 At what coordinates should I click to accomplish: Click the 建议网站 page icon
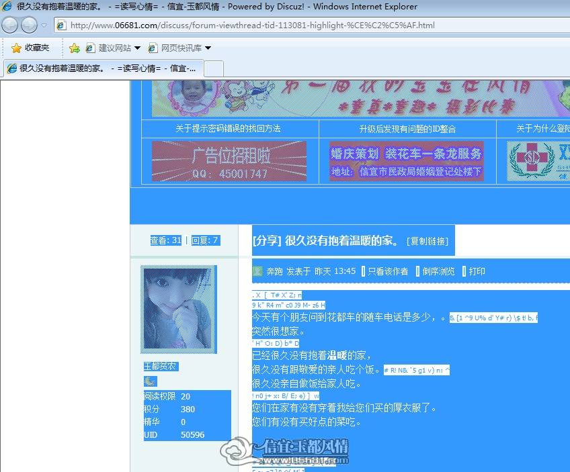[91, 48]
